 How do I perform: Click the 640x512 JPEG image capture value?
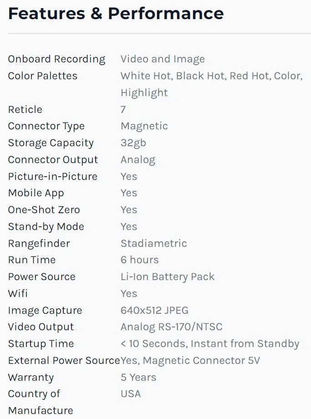pos(154,311)
